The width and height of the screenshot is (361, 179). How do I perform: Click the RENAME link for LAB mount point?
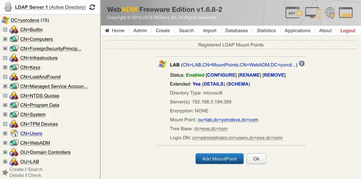pos(250,75)
